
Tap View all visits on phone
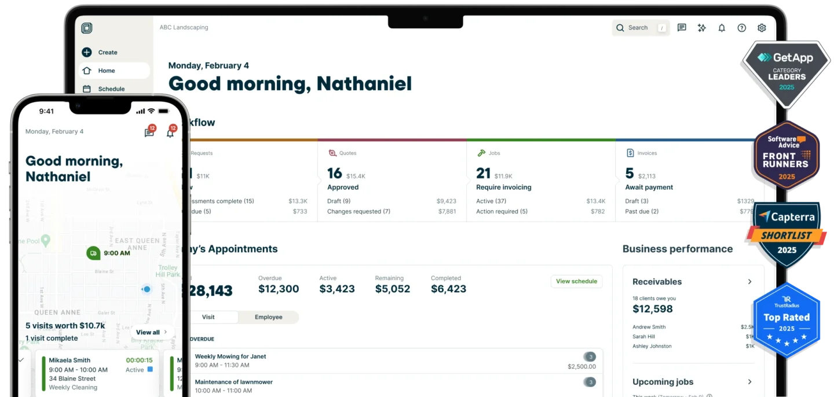coord(152,332)
